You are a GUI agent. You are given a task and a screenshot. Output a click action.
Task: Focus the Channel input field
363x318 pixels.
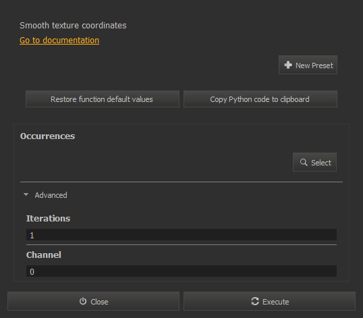[181, 271]
